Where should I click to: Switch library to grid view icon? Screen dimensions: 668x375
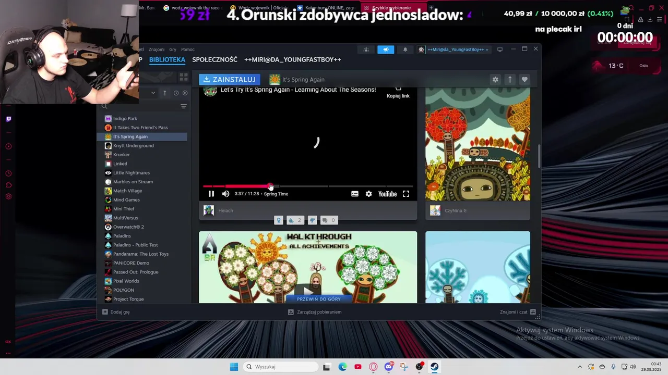tap(183, 77)
